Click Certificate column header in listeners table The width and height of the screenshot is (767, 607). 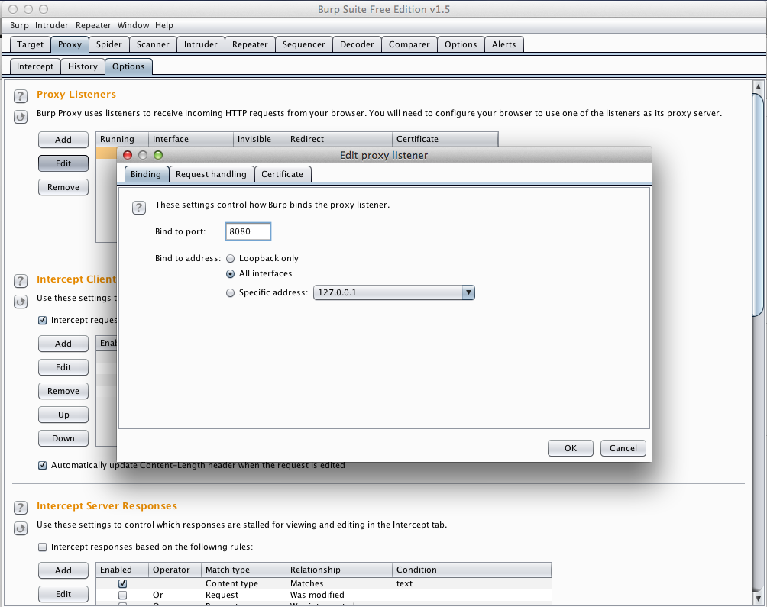(x=445, y=139)
